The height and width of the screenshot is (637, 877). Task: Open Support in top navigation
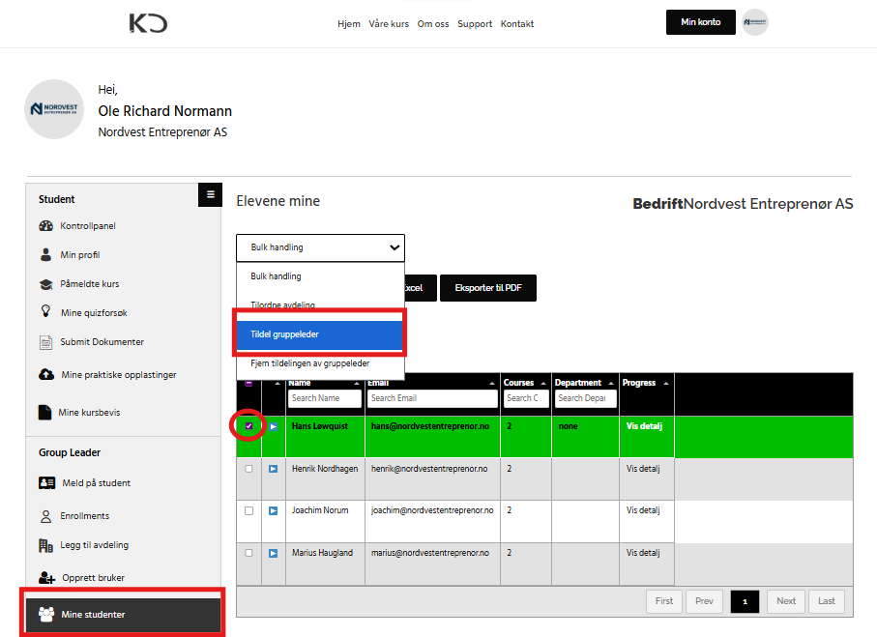(x=475, y=24)
